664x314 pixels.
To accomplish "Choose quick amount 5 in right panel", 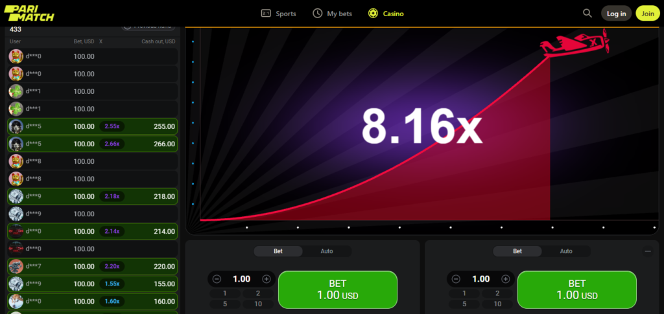I will [x=464, y=304].
